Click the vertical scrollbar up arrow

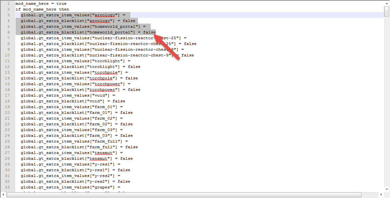pyautogui.click(x=386, y=3)
